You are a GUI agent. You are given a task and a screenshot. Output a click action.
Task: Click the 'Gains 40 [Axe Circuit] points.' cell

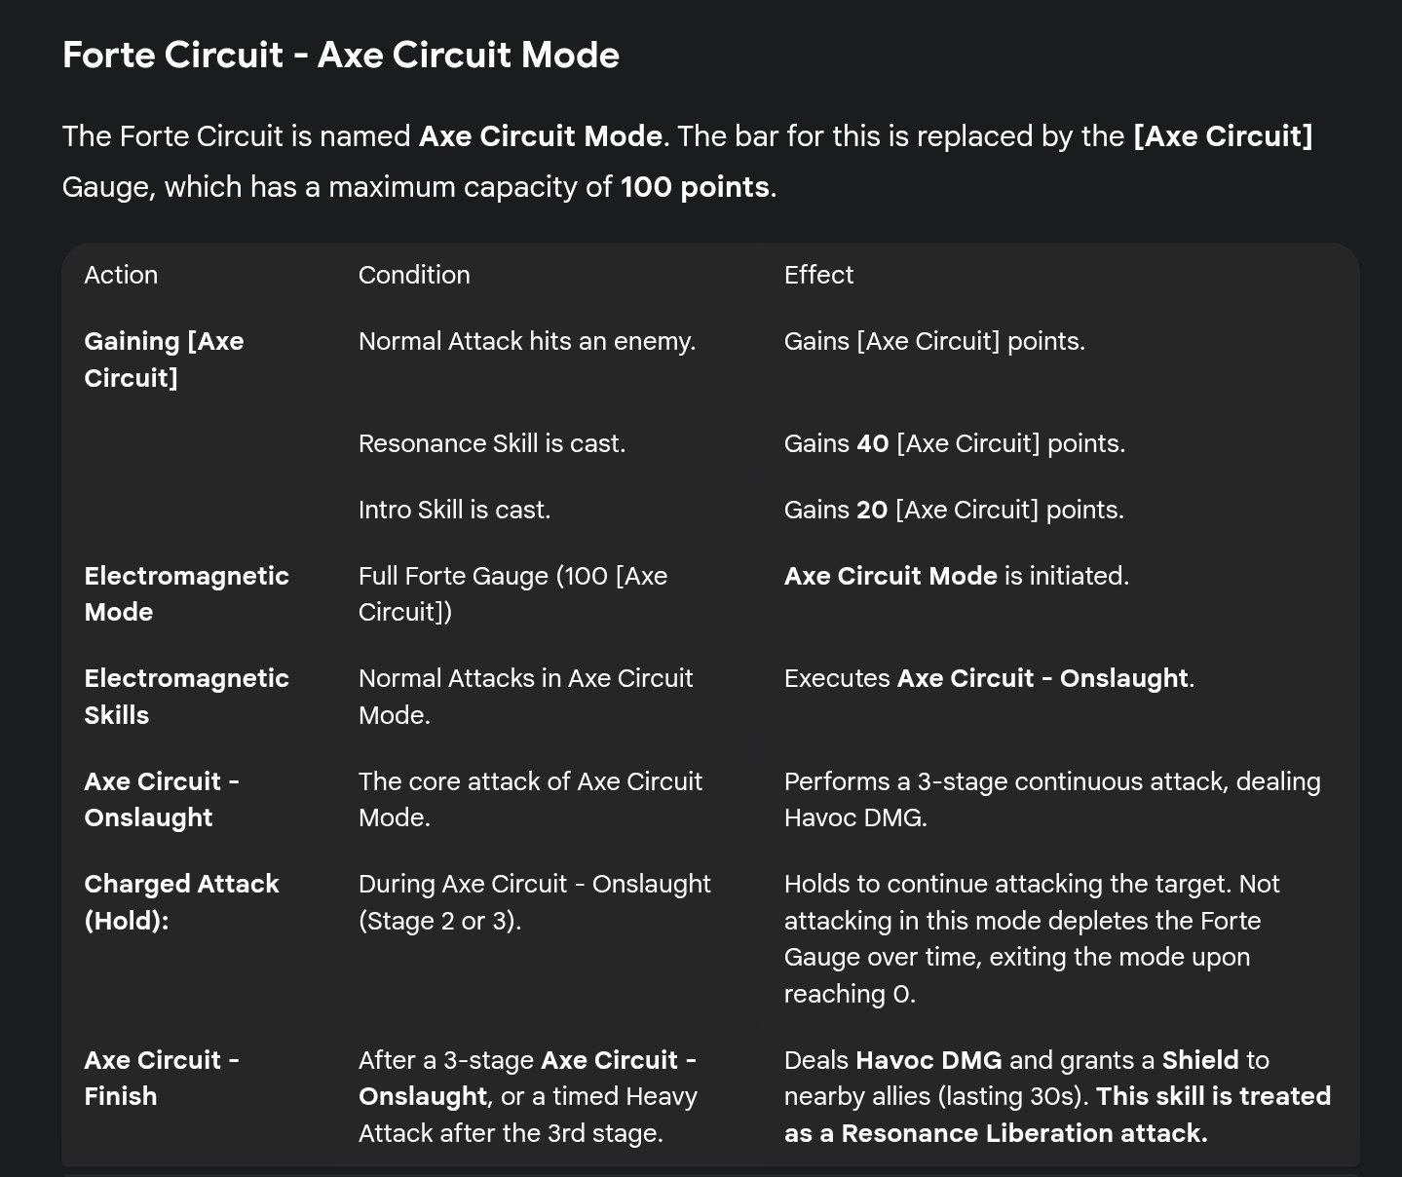pos(954,443)
